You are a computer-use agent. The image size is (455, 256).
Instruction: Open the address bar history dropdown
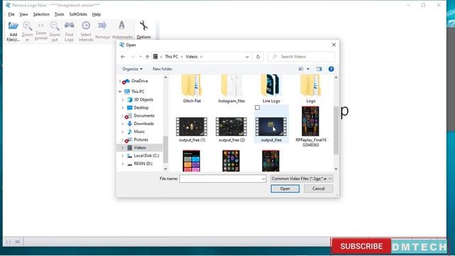[x=247, y=57]
